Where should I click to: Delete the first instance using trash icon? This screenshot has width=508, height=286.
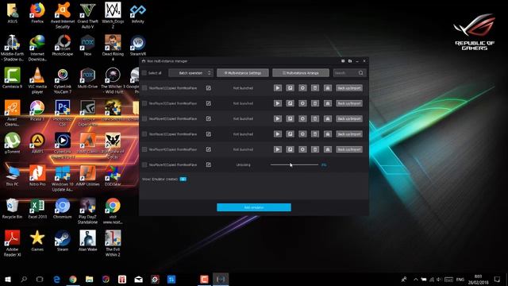[x=315, y=88]
